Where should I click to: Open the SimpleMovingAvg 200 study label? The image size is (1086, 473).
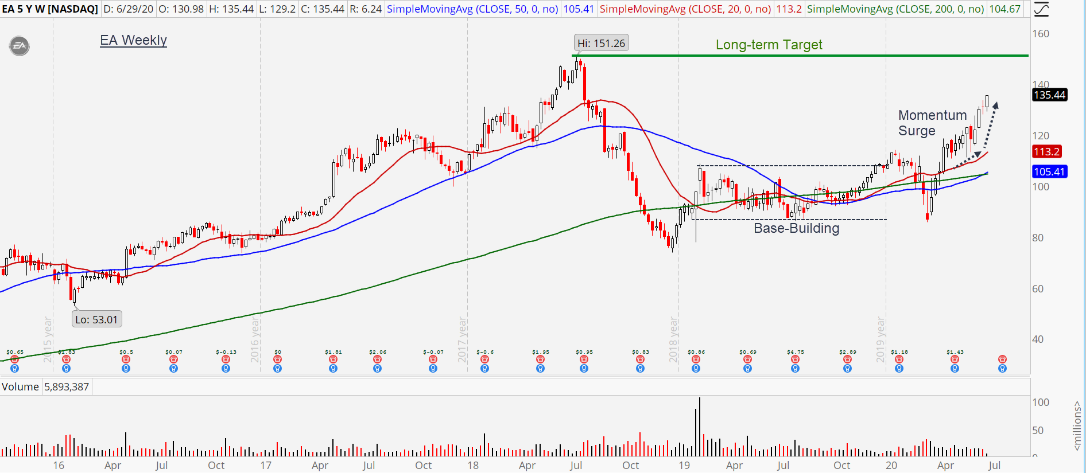click(x=895, y=9)
